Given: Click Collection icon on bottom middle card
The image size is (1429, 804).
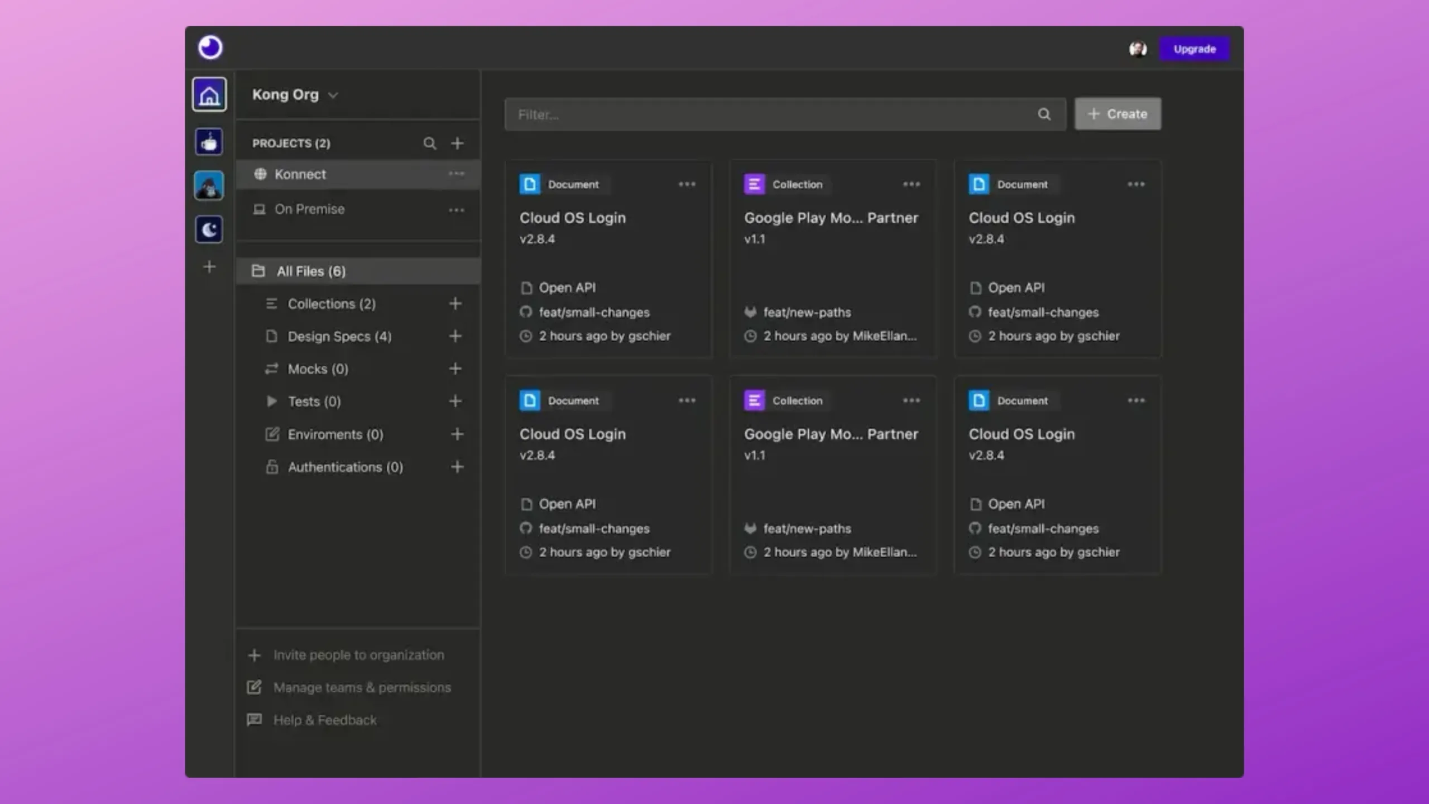Looking at the screenshot, I should (754, 400).
